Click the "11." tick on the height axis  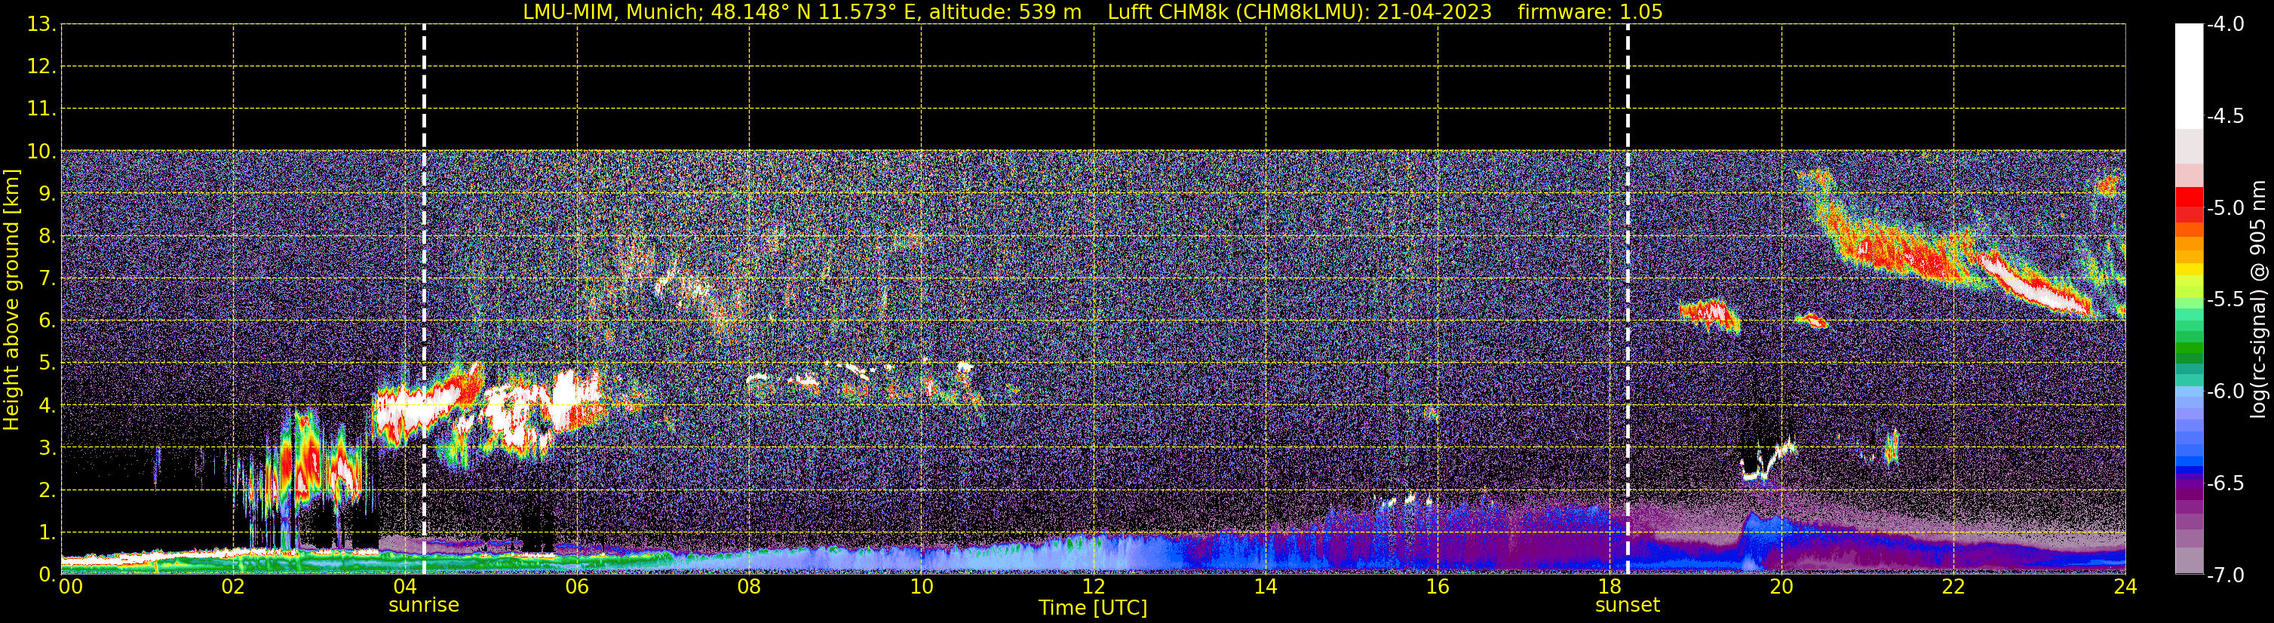tap(41, 109)
